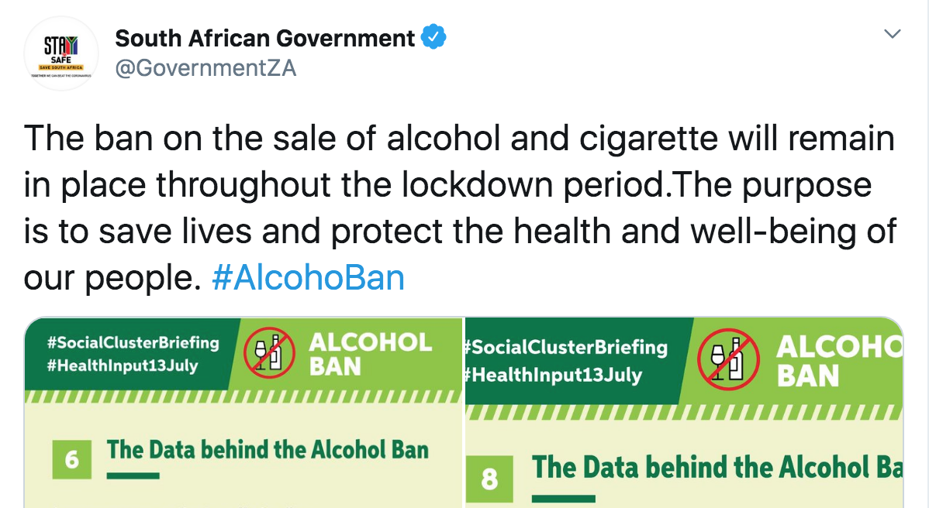Click #HealthInput13July in the left image

click(x=122, y=366)
